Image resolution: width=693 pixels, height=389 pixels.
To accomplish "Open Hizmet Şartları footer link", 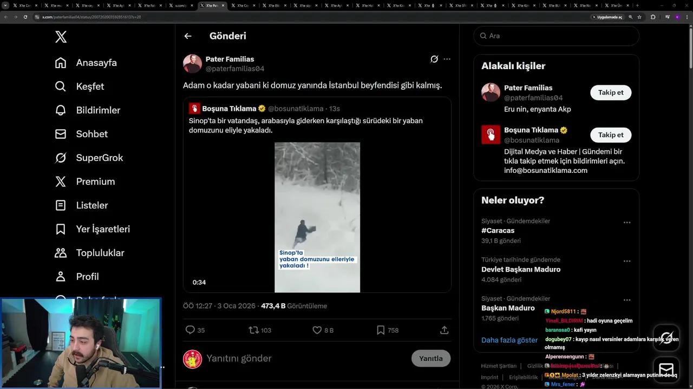I will tap(499, 366).
